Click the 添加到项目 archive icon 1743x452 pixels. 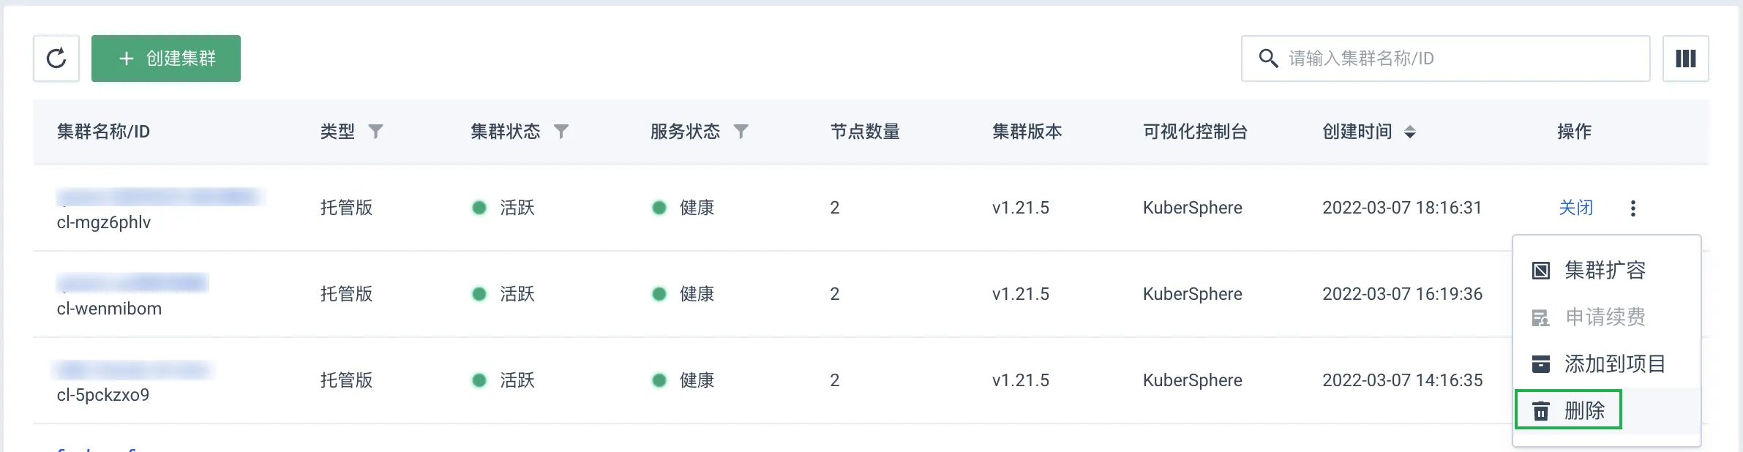(1540, 364)
